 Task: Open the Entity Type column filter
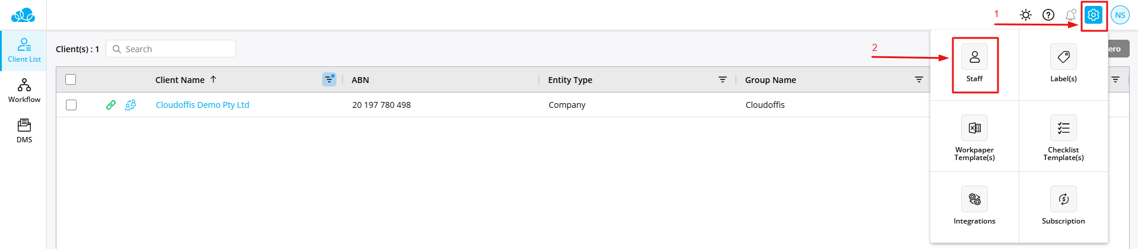click(722, 79)
